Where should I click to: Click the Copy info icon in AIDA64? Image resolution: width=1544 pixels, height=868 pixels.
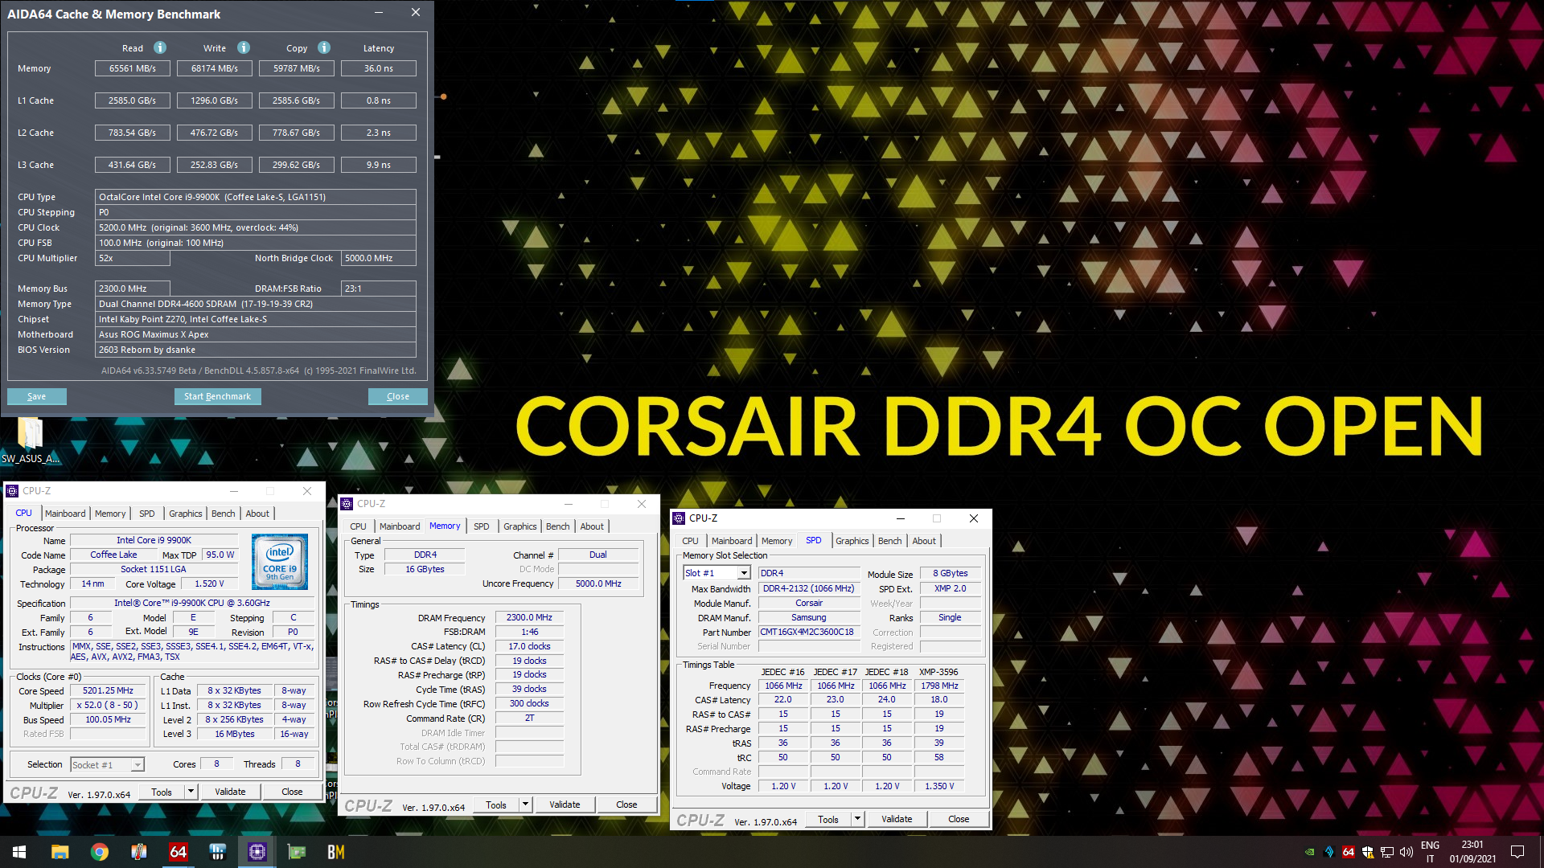tap(324, 47)
